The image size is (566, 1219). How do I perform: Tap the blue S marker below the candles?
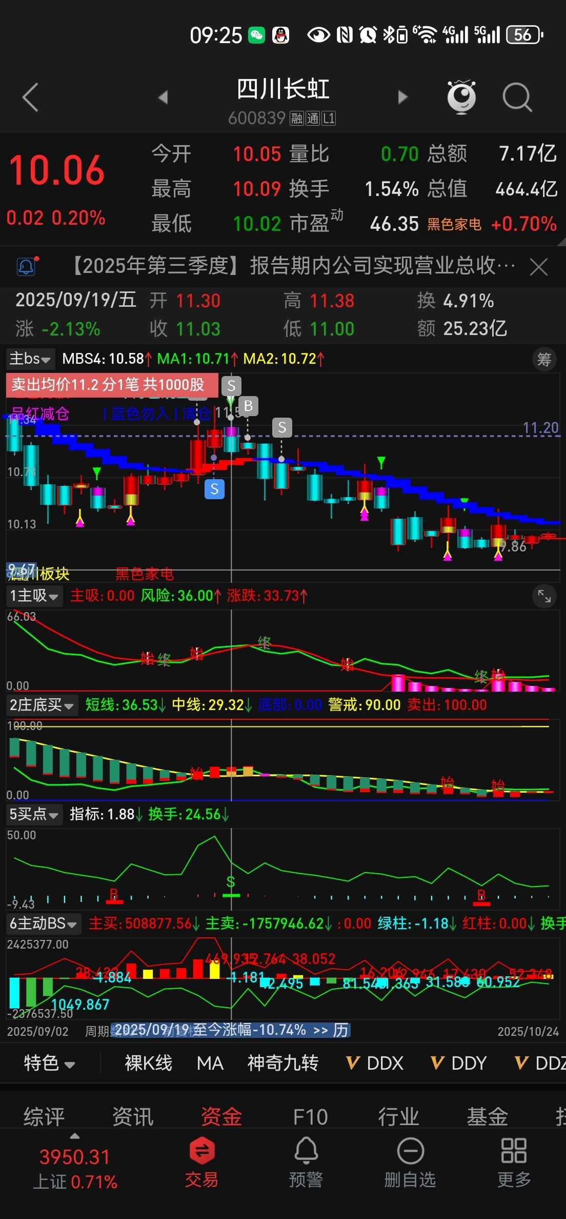point(214,489)
